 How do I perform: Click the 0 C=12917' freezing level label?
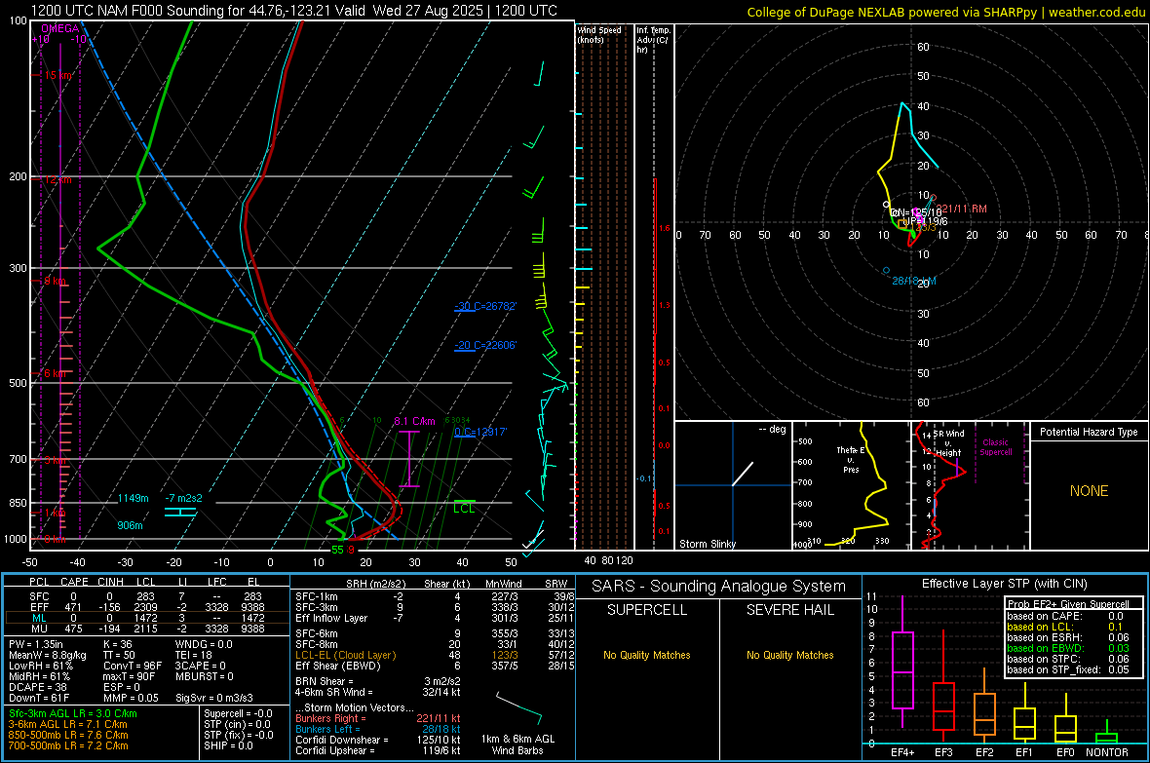480,432
